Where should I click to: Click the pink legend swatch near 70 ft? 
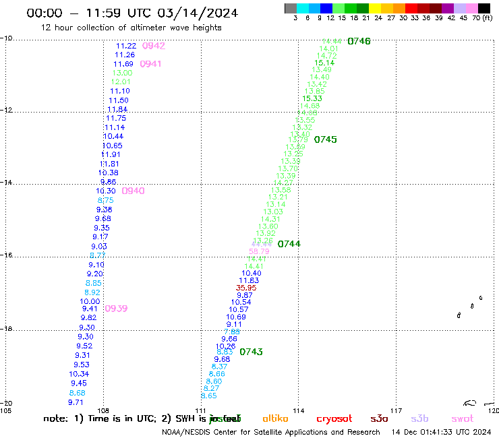coord(472,8)
